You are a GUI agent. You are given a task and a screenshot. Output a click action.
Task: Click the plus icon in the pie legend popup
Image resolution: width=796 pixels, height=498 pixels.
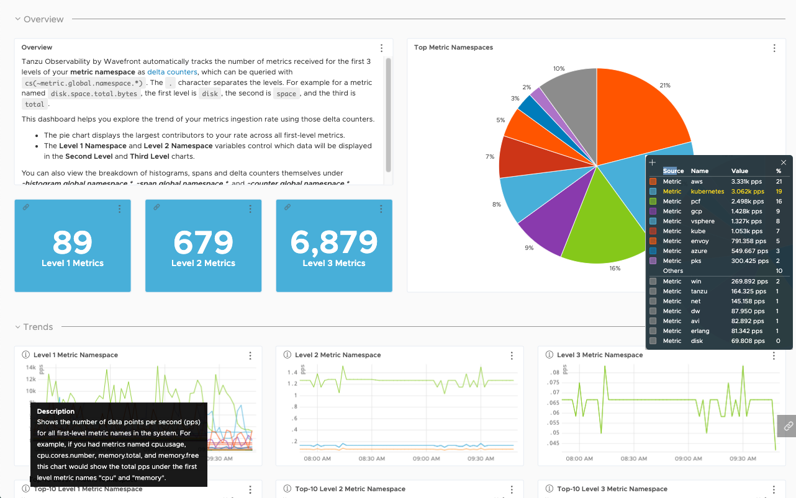(x=653, y=162)
